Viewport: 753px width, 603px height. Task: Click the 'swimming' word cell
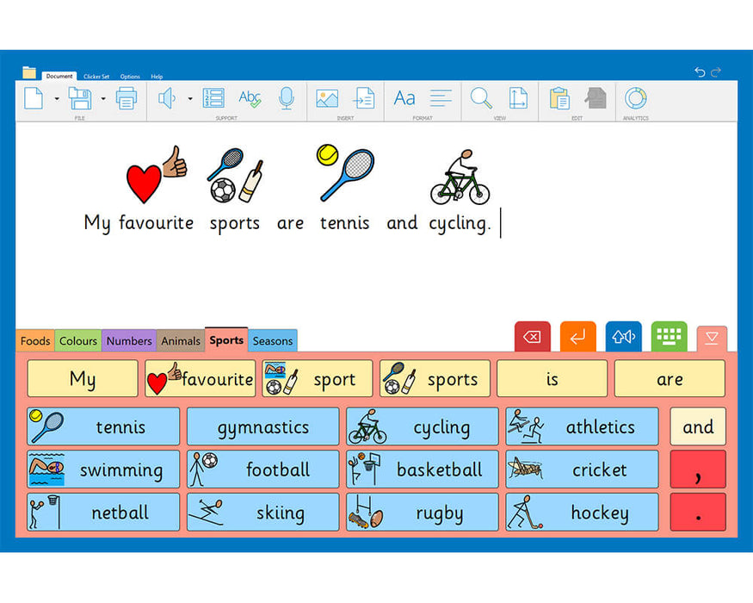[x=103, y=469]
